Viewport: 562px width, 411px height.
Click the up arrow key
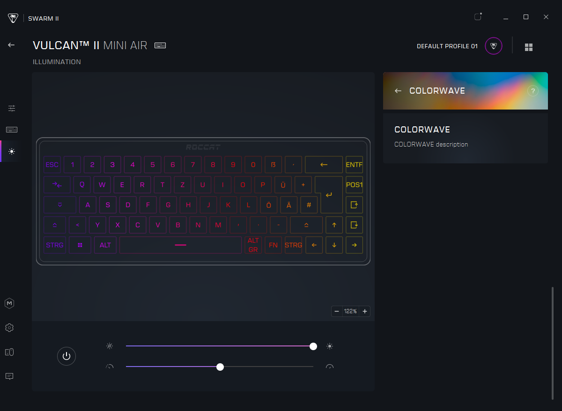[334, 225]
